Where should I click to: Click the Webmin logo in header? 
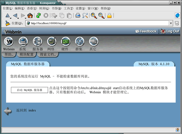click(12, 32)
